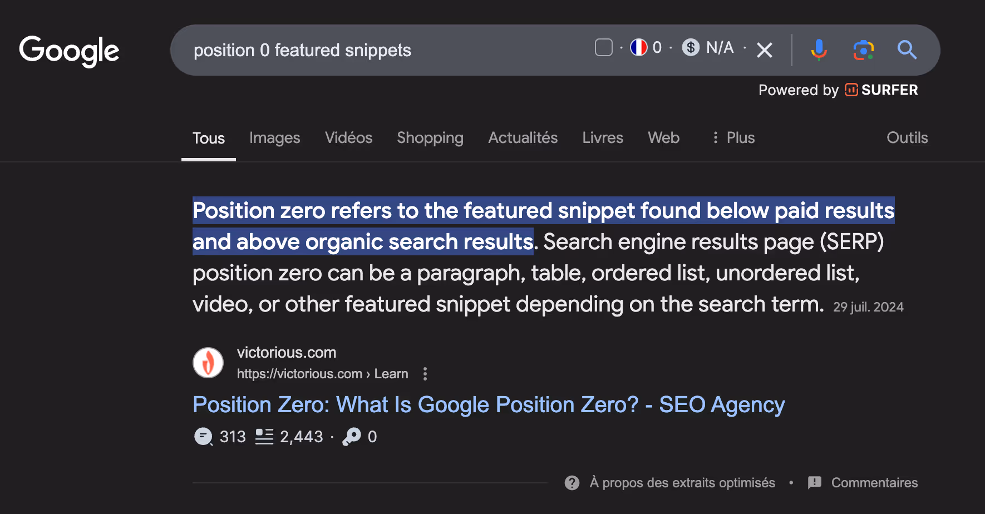The image size is (985, 514).
Task: Click the keyword count key icon
Action: [x=352, y=437]
